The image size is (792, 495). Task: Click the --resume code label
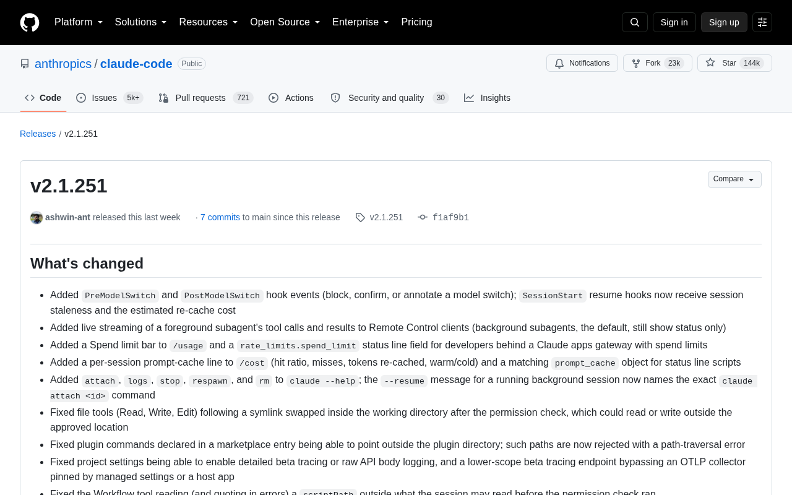[404, 381]
